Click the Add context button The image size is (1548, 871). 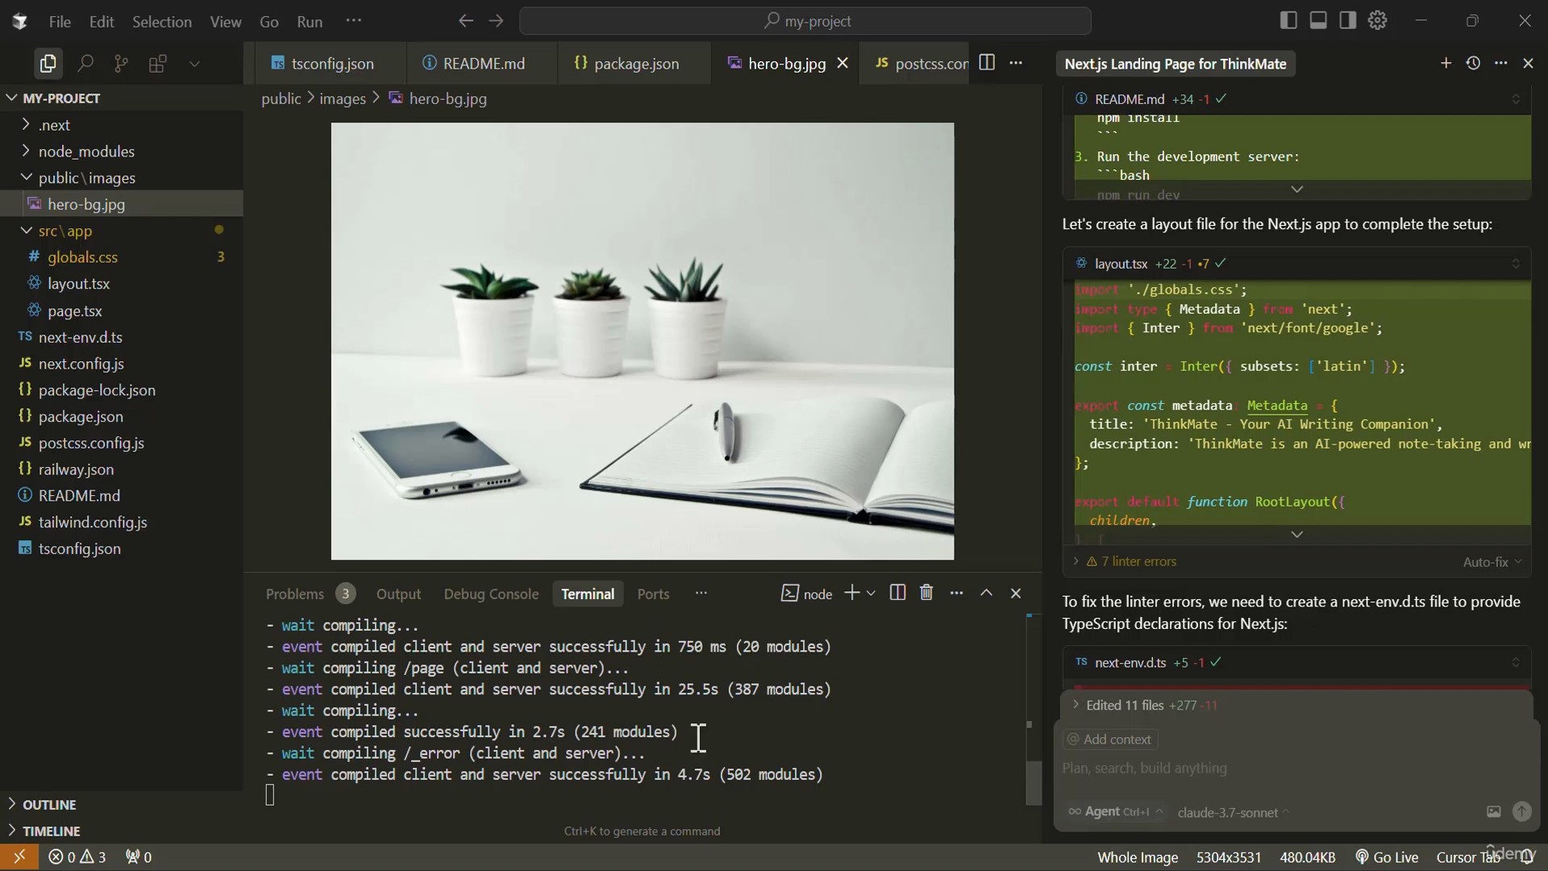coord(1110,740)
